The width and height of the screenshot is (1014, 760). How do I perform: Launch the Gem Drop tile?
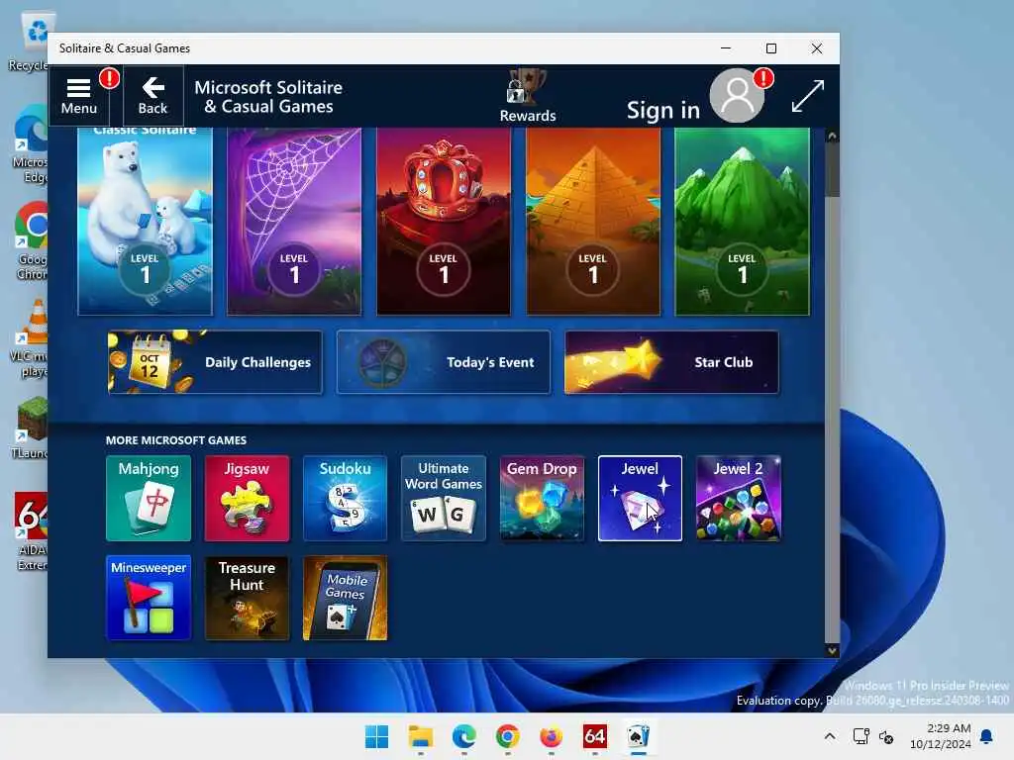pyautogui.click(x=542, y=499)
